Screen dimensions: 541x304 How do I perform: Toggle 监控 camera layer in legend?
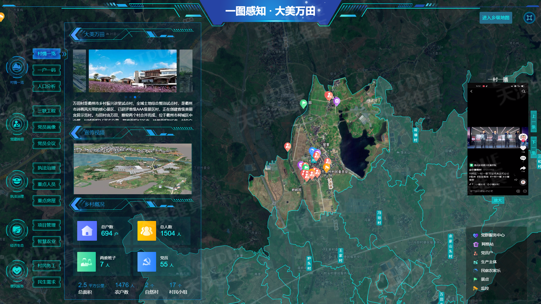pyautogui.click(x=485, y=288)
